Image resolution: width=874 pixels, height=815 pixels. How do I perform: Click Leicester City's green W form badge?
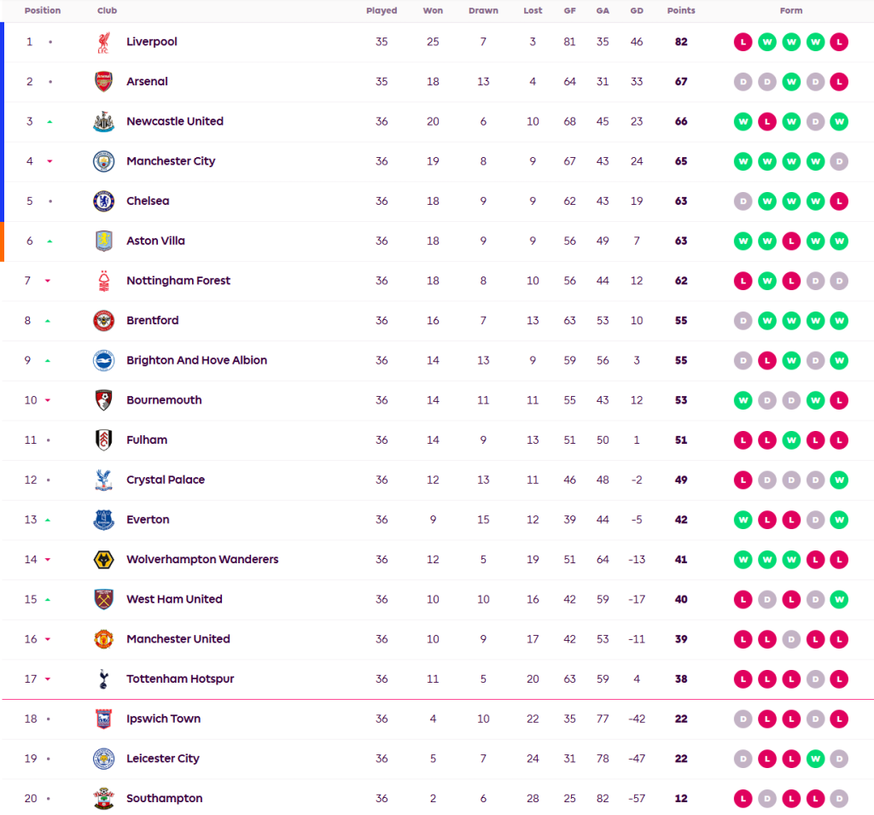point(815,759)
